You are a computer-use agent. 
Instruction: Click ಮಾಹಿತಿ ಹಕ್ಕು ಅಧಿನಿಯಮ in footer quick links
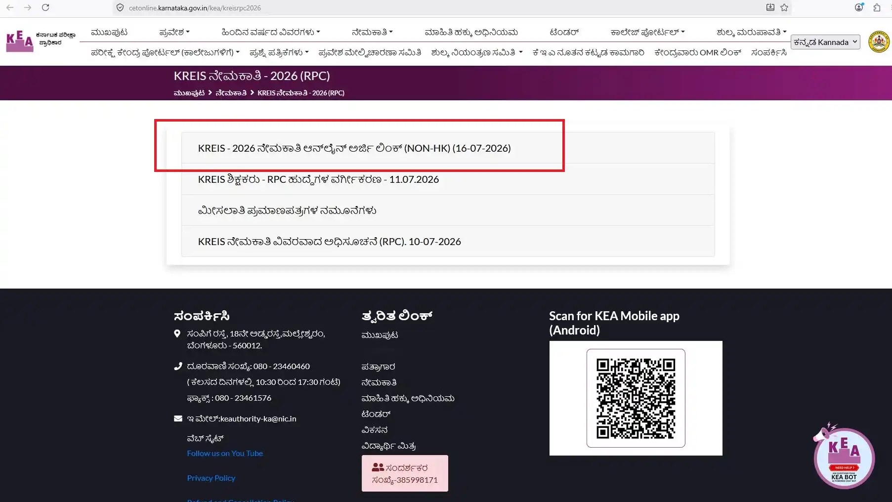point(408,398)
